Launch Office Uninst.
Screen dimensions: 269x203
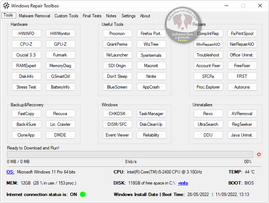pyautogui.click(x=242, y=55)
